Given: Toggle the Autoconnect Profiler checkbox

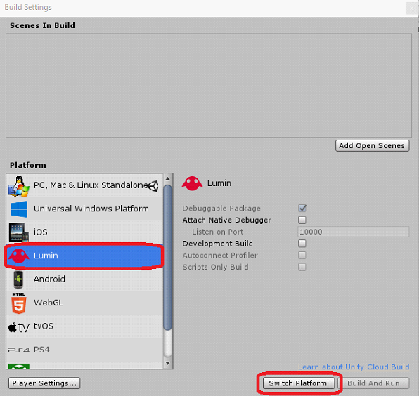Looking at the screenshot, I should pos(302,255).
